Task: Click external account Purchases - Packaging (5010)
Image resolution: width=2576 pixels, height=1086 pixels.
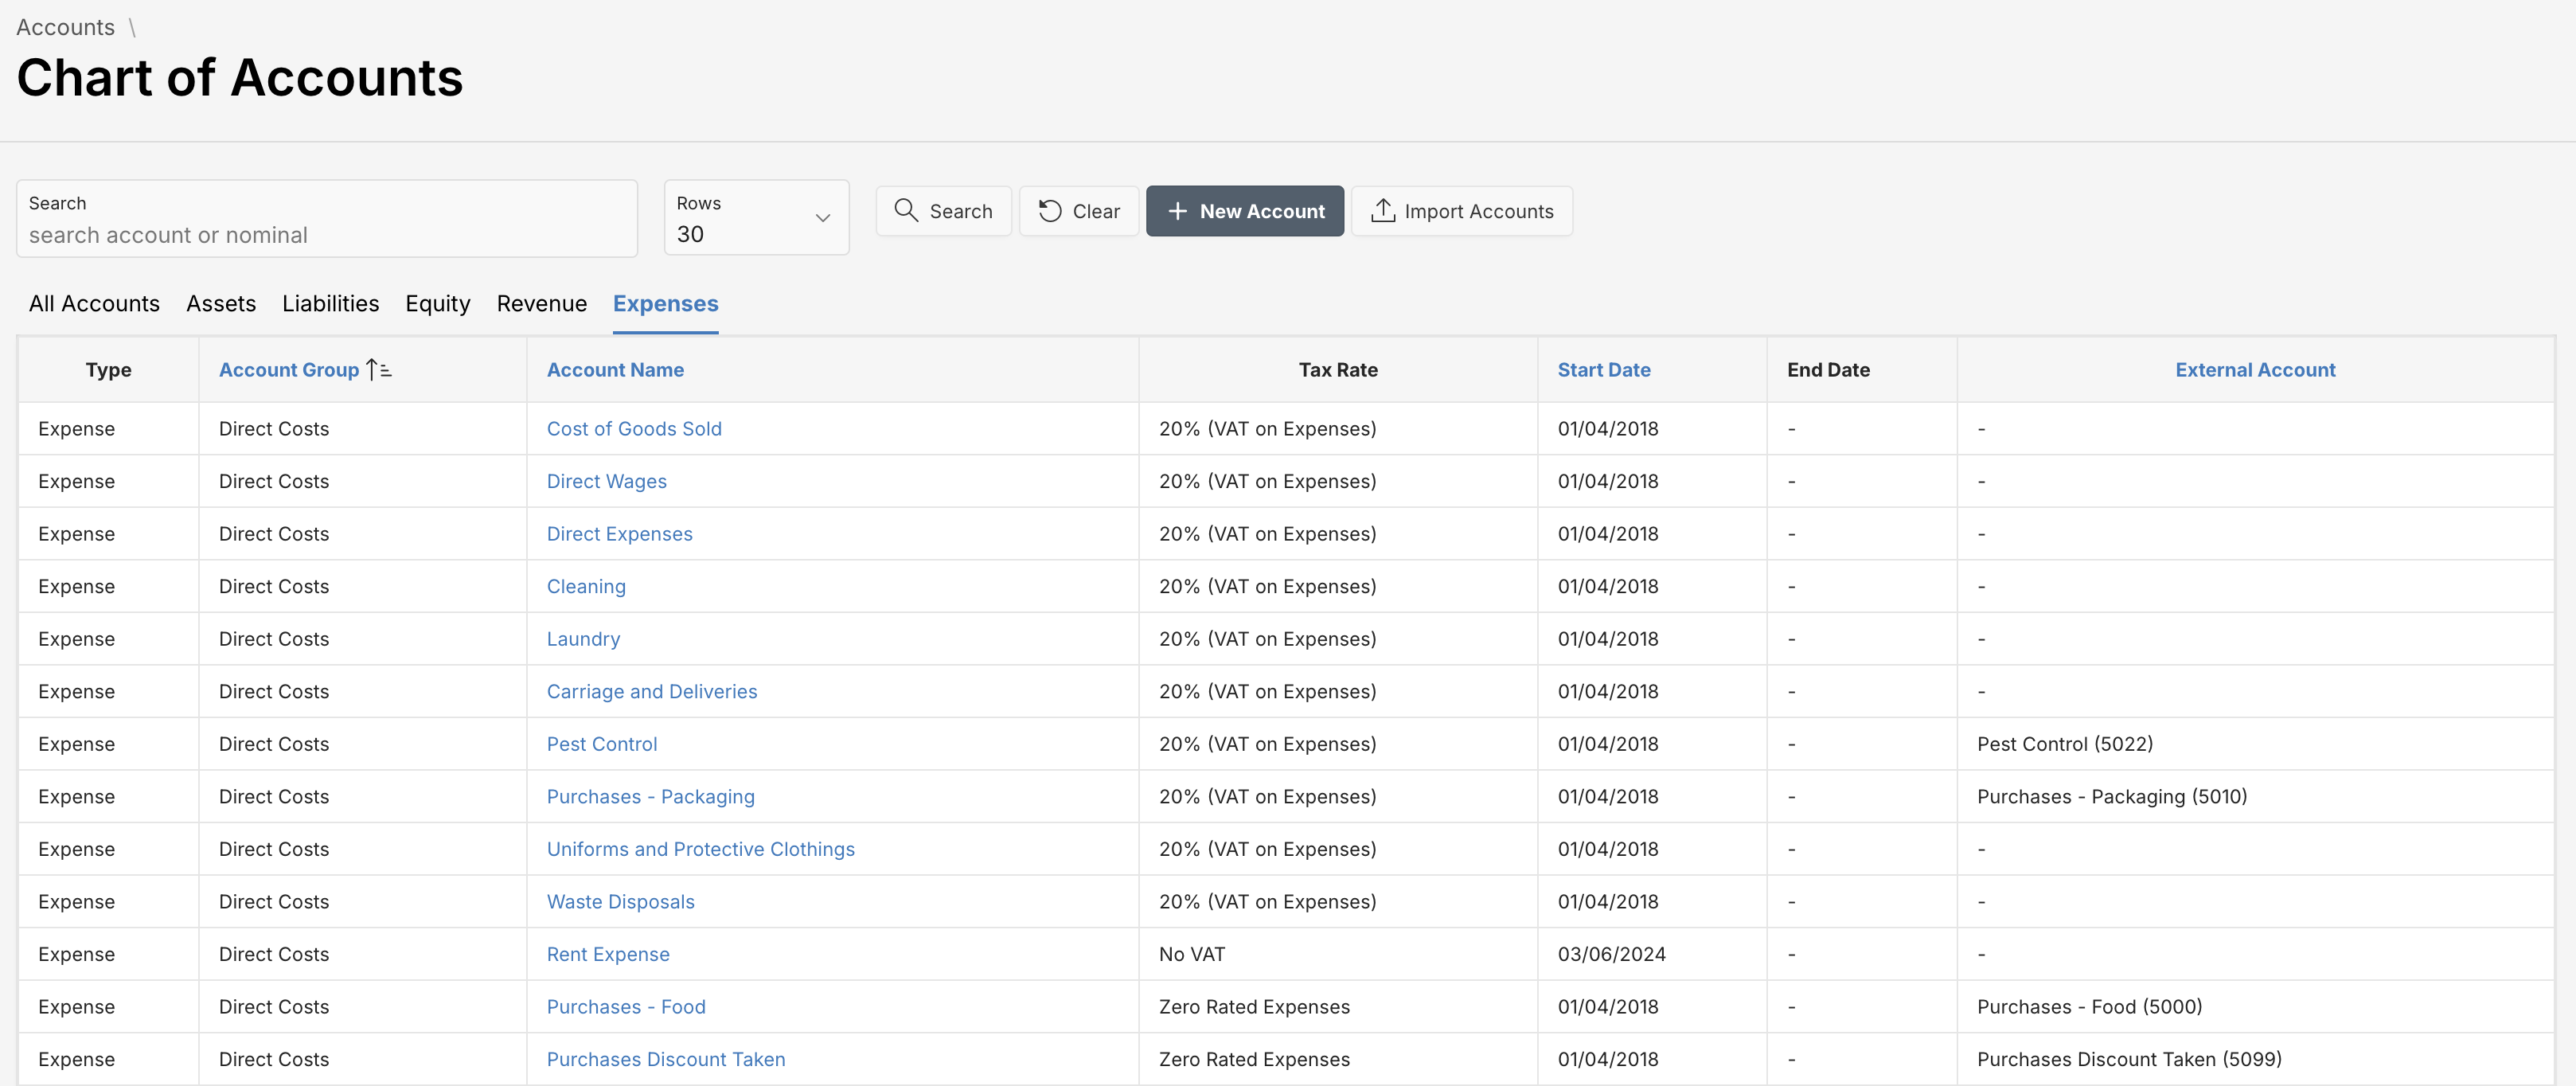Action: coord(2112,797)
